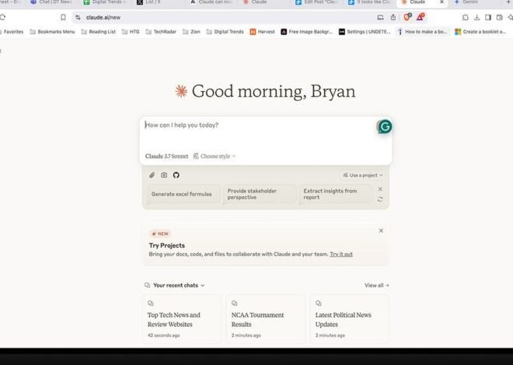Open the browser extensions puzzle icon
The width and height of the screenshot is (513, 365).
[x=466, y=17]
